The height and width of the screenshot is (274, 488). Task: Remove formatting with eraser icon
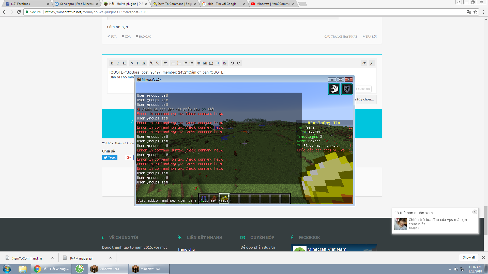(x=364, y=63)
